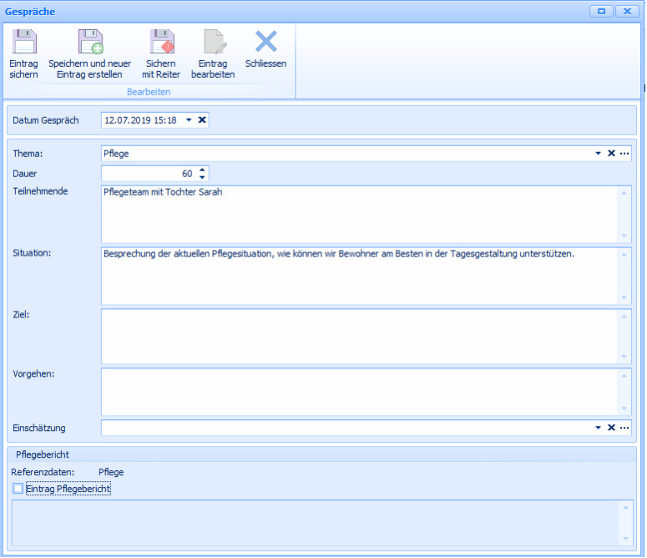
Task: Open Einschätzung ellipsis lookup button
Action: [624, 428]
